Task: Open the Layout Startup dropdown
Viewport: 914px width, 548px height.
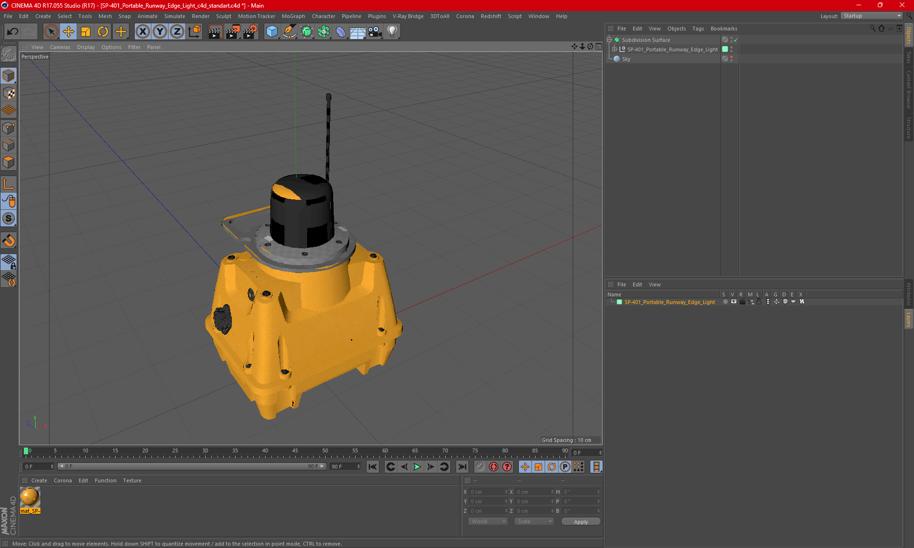Action: [872, 16]
